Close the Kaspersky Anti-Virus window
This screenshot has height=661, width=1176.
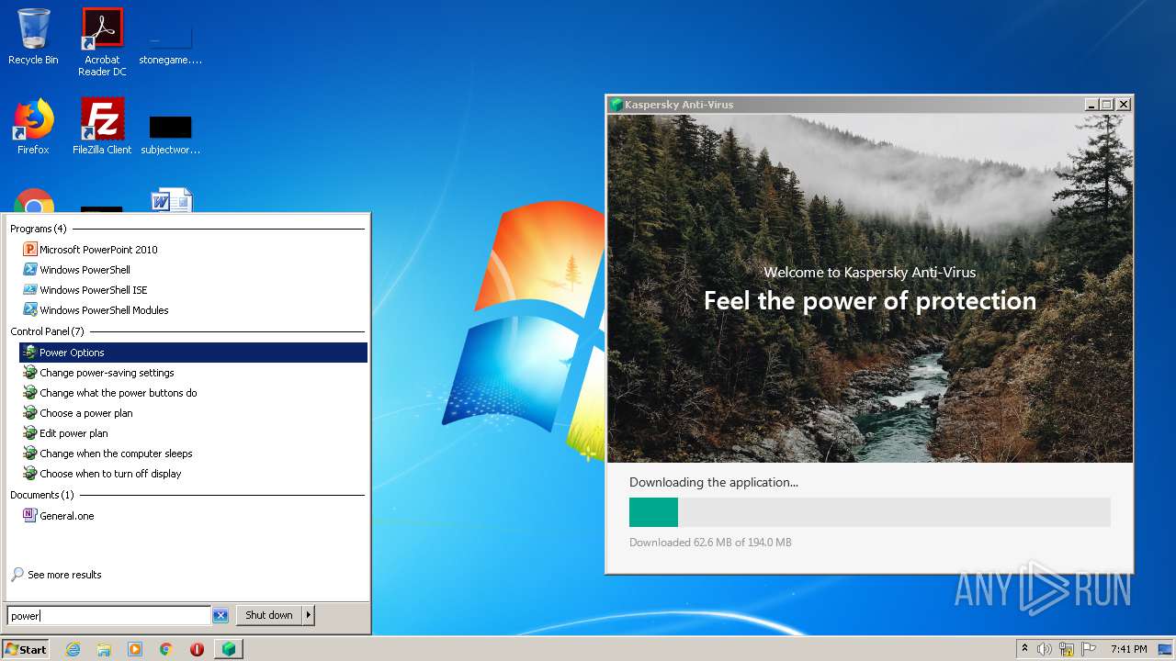[x=1124, y=105]
